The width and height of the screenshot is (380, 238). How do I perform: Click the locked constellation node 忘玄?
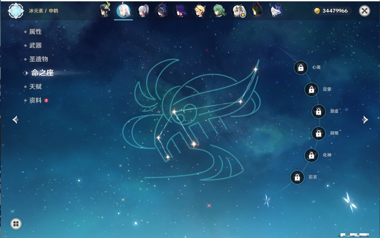tap(297, 178)
